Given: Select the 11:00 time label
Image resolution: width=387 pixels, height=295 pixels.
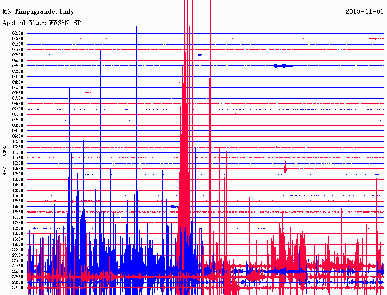Looking at the screenshot, I should pyautogui.click(x=18, y=152).
